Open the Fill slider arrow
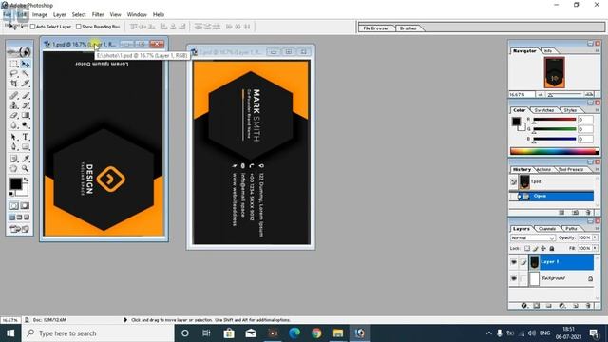The image size is (608, 342). (x=596, y=248)
